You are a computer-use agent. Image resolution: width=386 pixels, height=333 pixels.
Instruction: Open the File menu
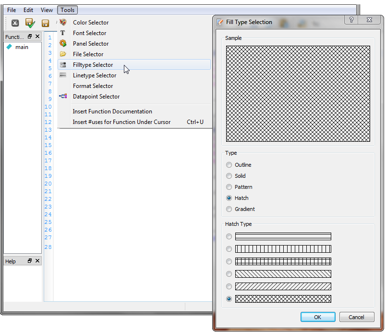[x=12, y=10]
